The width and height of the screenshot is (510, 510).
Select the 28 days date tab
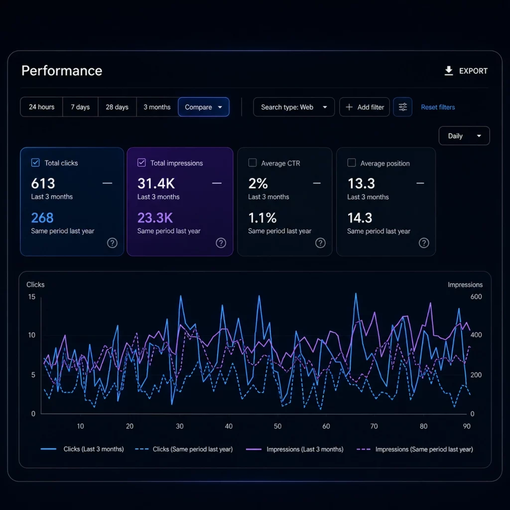click(117, 107)
